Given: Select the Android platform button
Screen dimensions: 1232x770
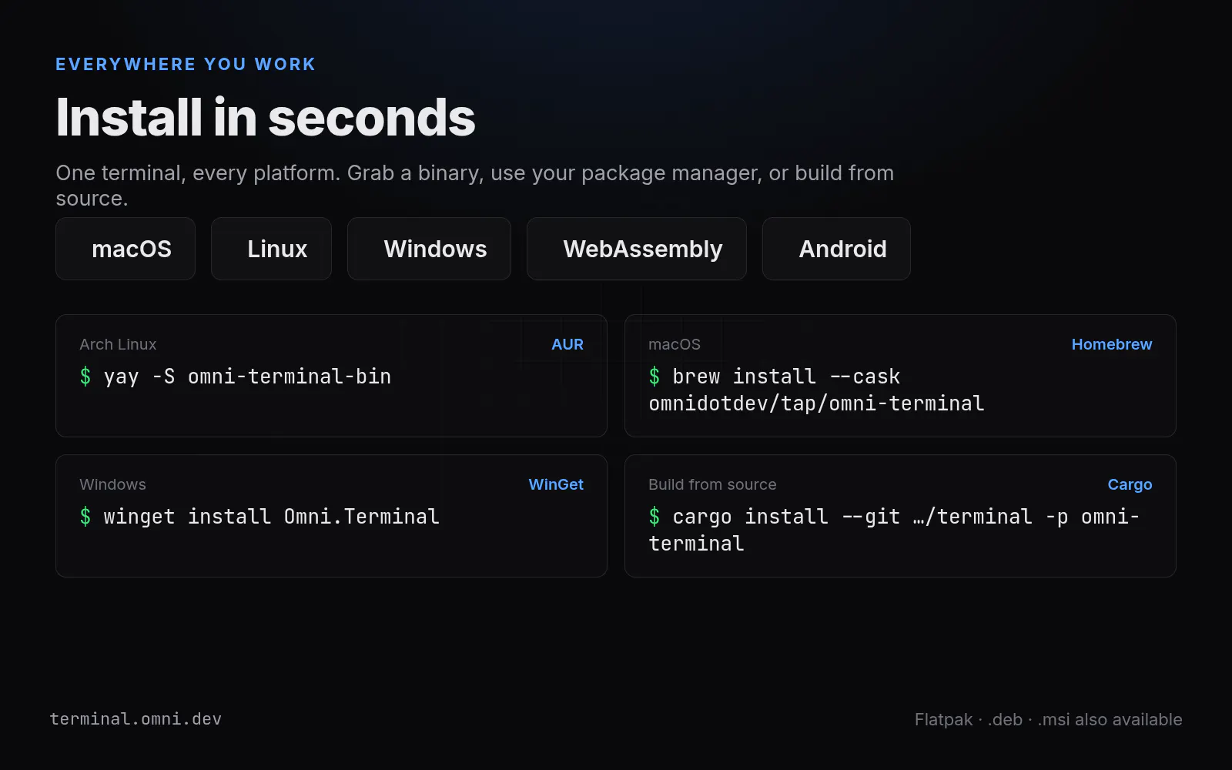Looking at the screenshot, I should (x=836, y=249).
